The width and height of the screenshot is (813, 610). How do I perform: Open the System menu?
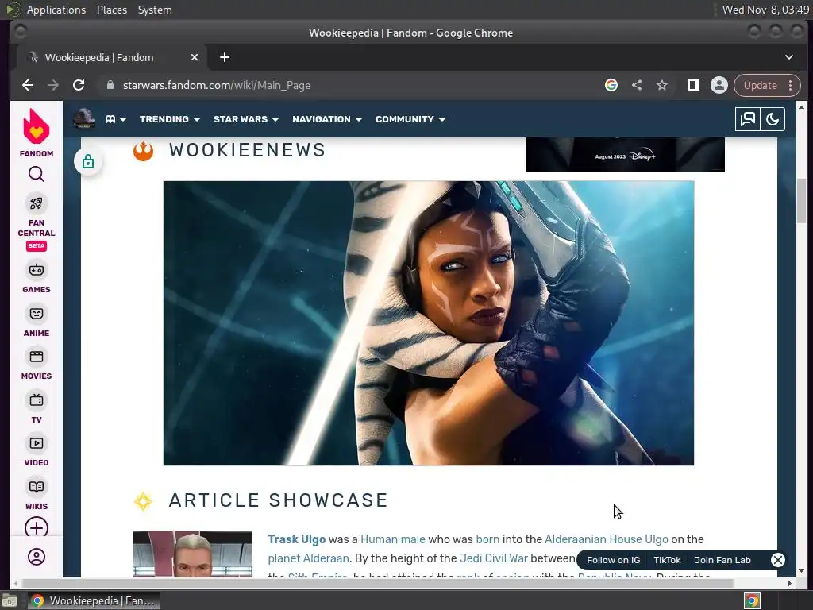(155, 10)
